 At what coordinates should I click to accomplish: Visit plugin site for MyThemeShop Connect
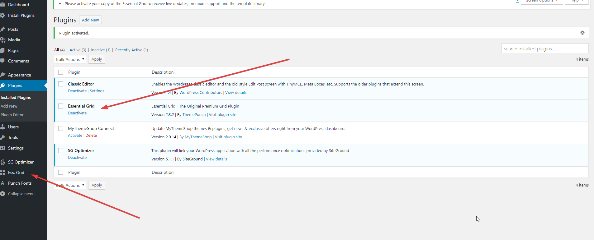pos(228,137)
